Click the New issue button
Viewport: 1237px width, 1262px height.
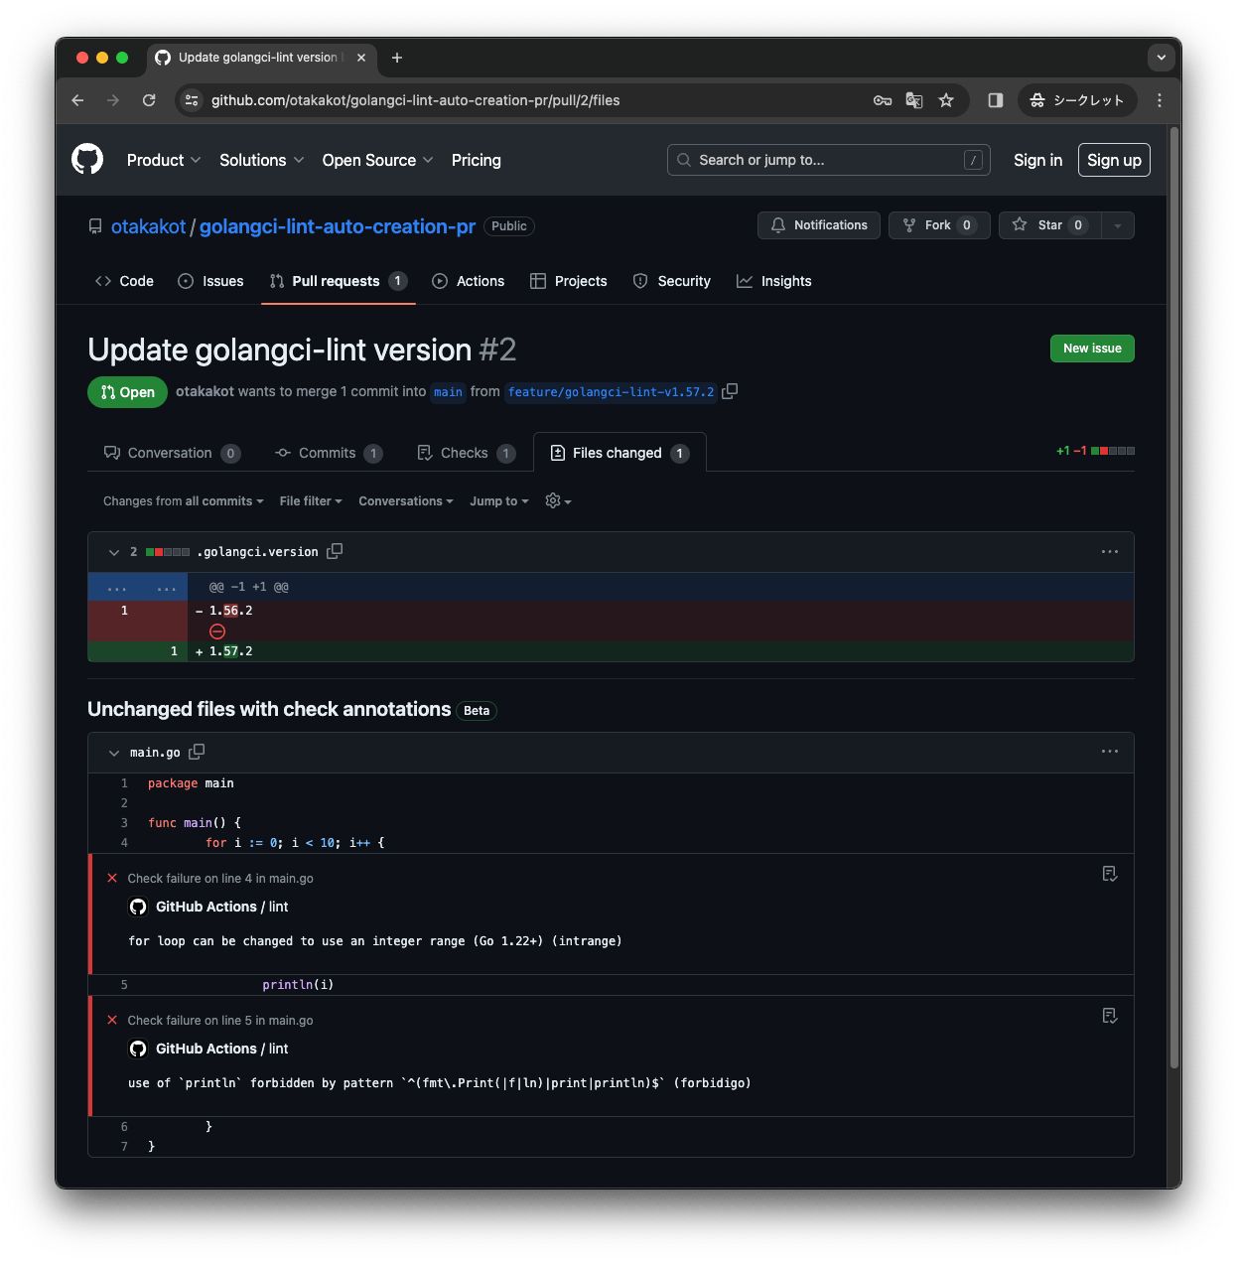click(1092, 349)
